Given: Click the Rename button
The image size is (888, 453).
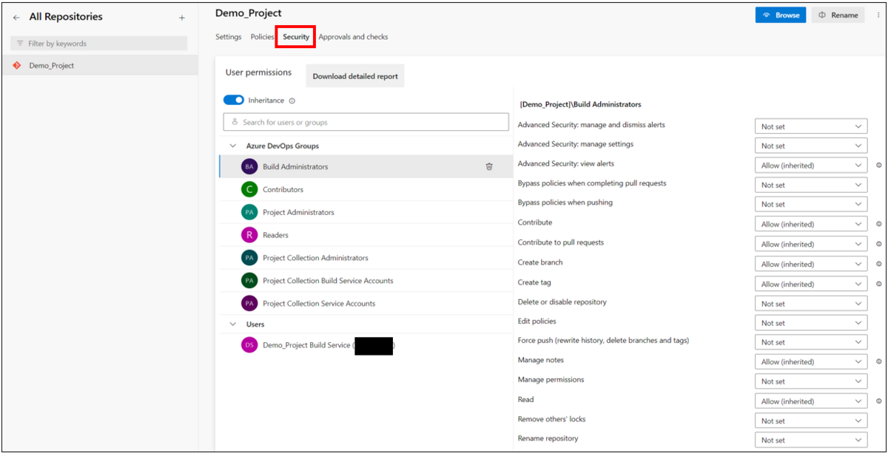Looking at the screenshot, I should [838, 15].
